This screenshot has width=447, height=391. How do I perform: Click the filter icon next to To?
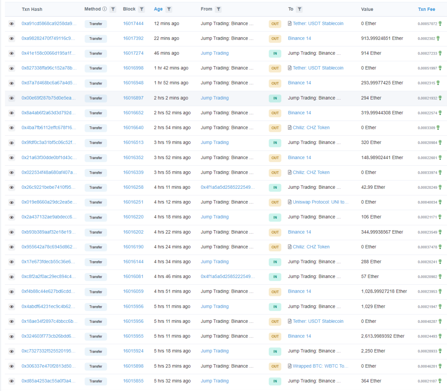point(300,9)
